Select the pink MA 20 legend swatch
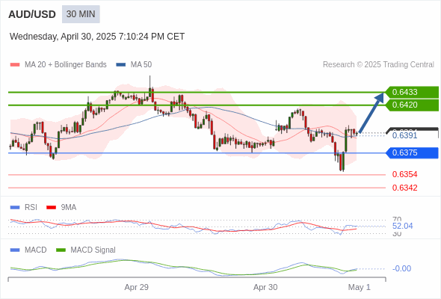The height and width of the screenshot is (299, 441). click(x=15, y=65)
